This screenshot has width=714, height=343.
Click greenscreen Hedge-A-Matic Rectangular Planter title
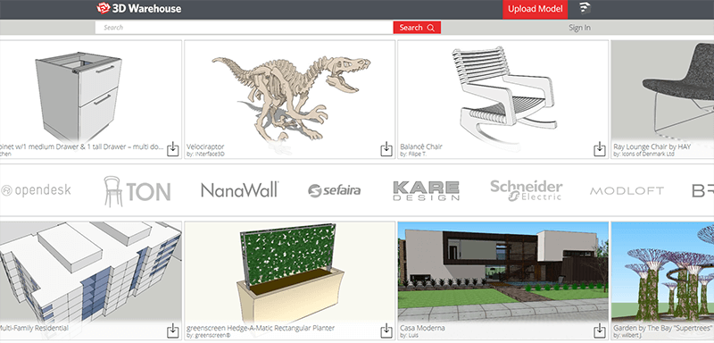click(x=261, y=328)
